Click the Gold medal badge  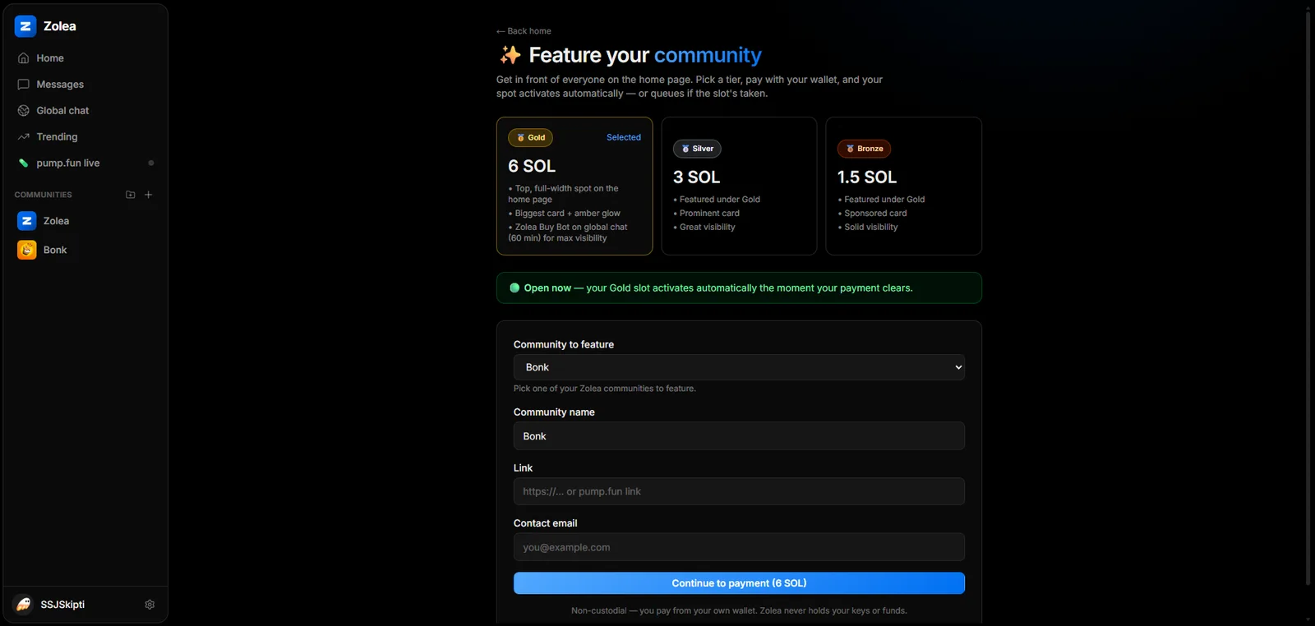530,138
